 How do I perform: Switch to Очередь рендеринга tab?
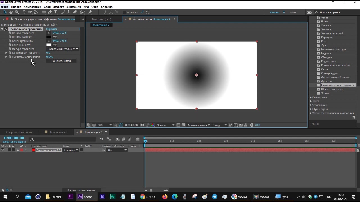[x=19, y=132]
